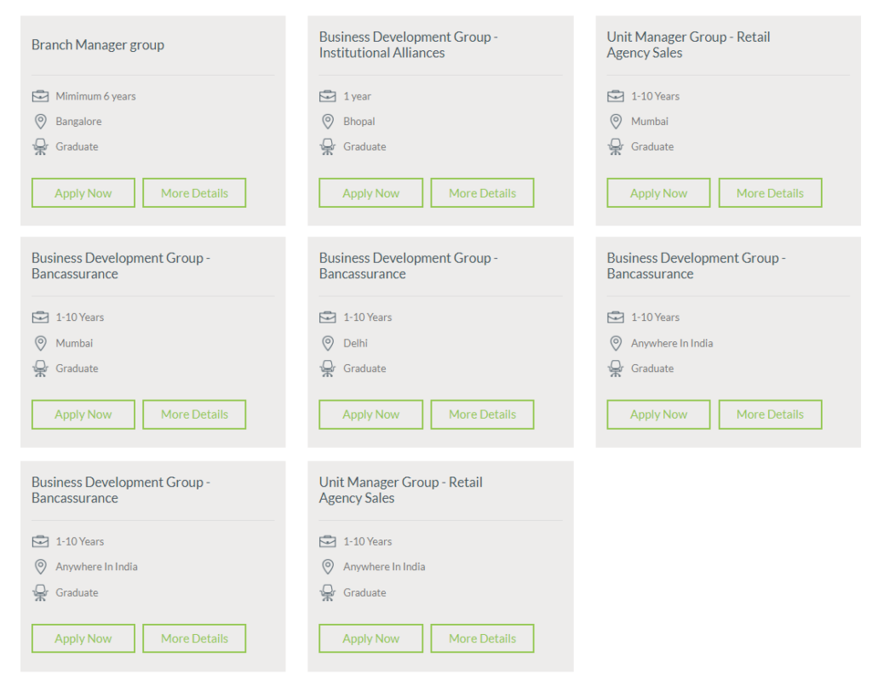Click briefcase icon in the Delhi Bancassurance card
The height and width of the screenshot is (686, 872).
328,317
